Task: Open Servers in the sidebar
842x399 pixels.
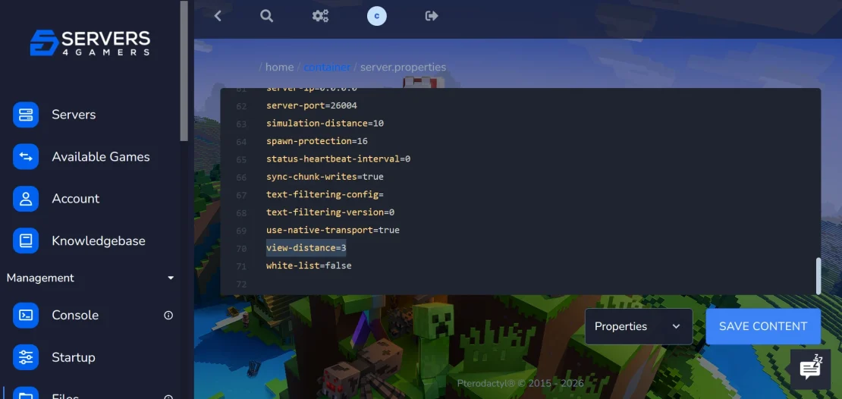Action: click(x=74, y=115)
